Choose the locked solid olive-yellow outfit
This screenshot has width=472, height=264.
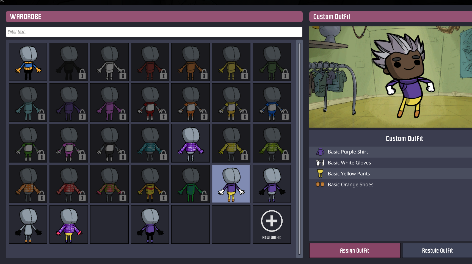(x=231, y=62)
